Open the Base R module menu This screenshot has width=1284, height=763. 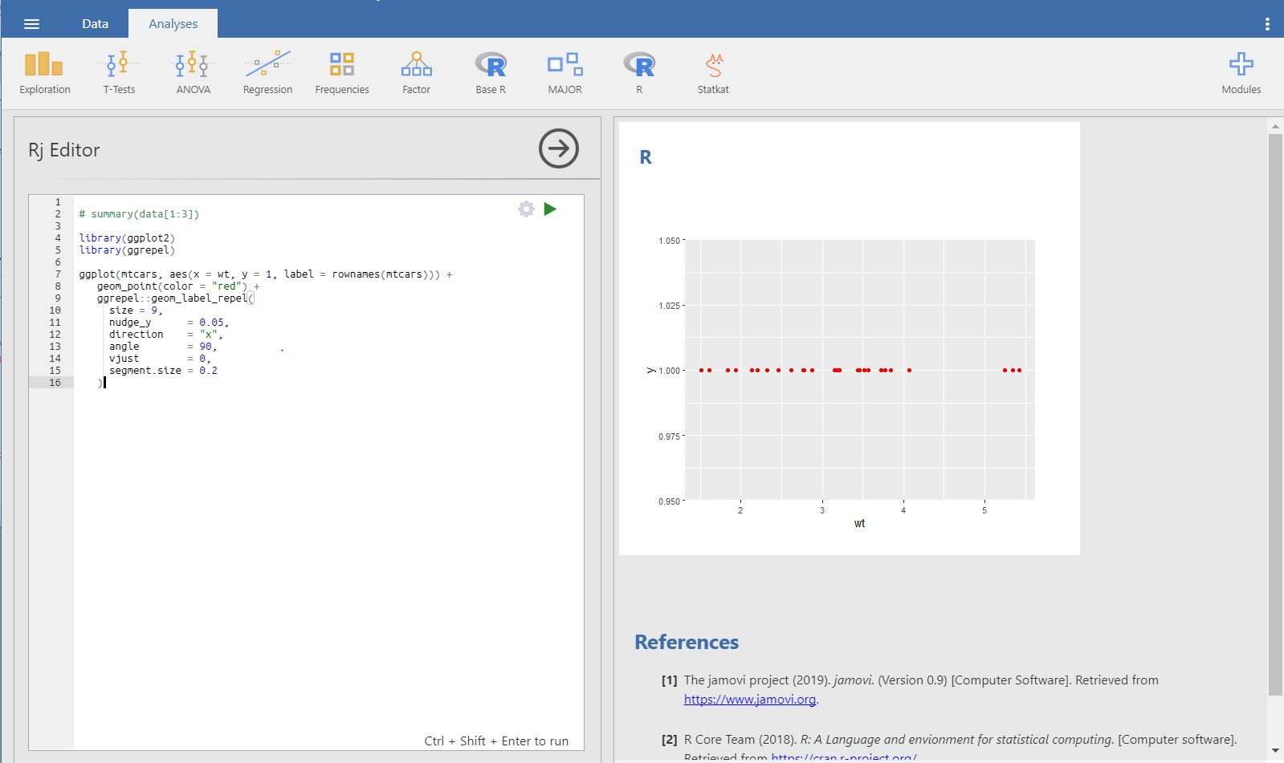coord(491,74)
